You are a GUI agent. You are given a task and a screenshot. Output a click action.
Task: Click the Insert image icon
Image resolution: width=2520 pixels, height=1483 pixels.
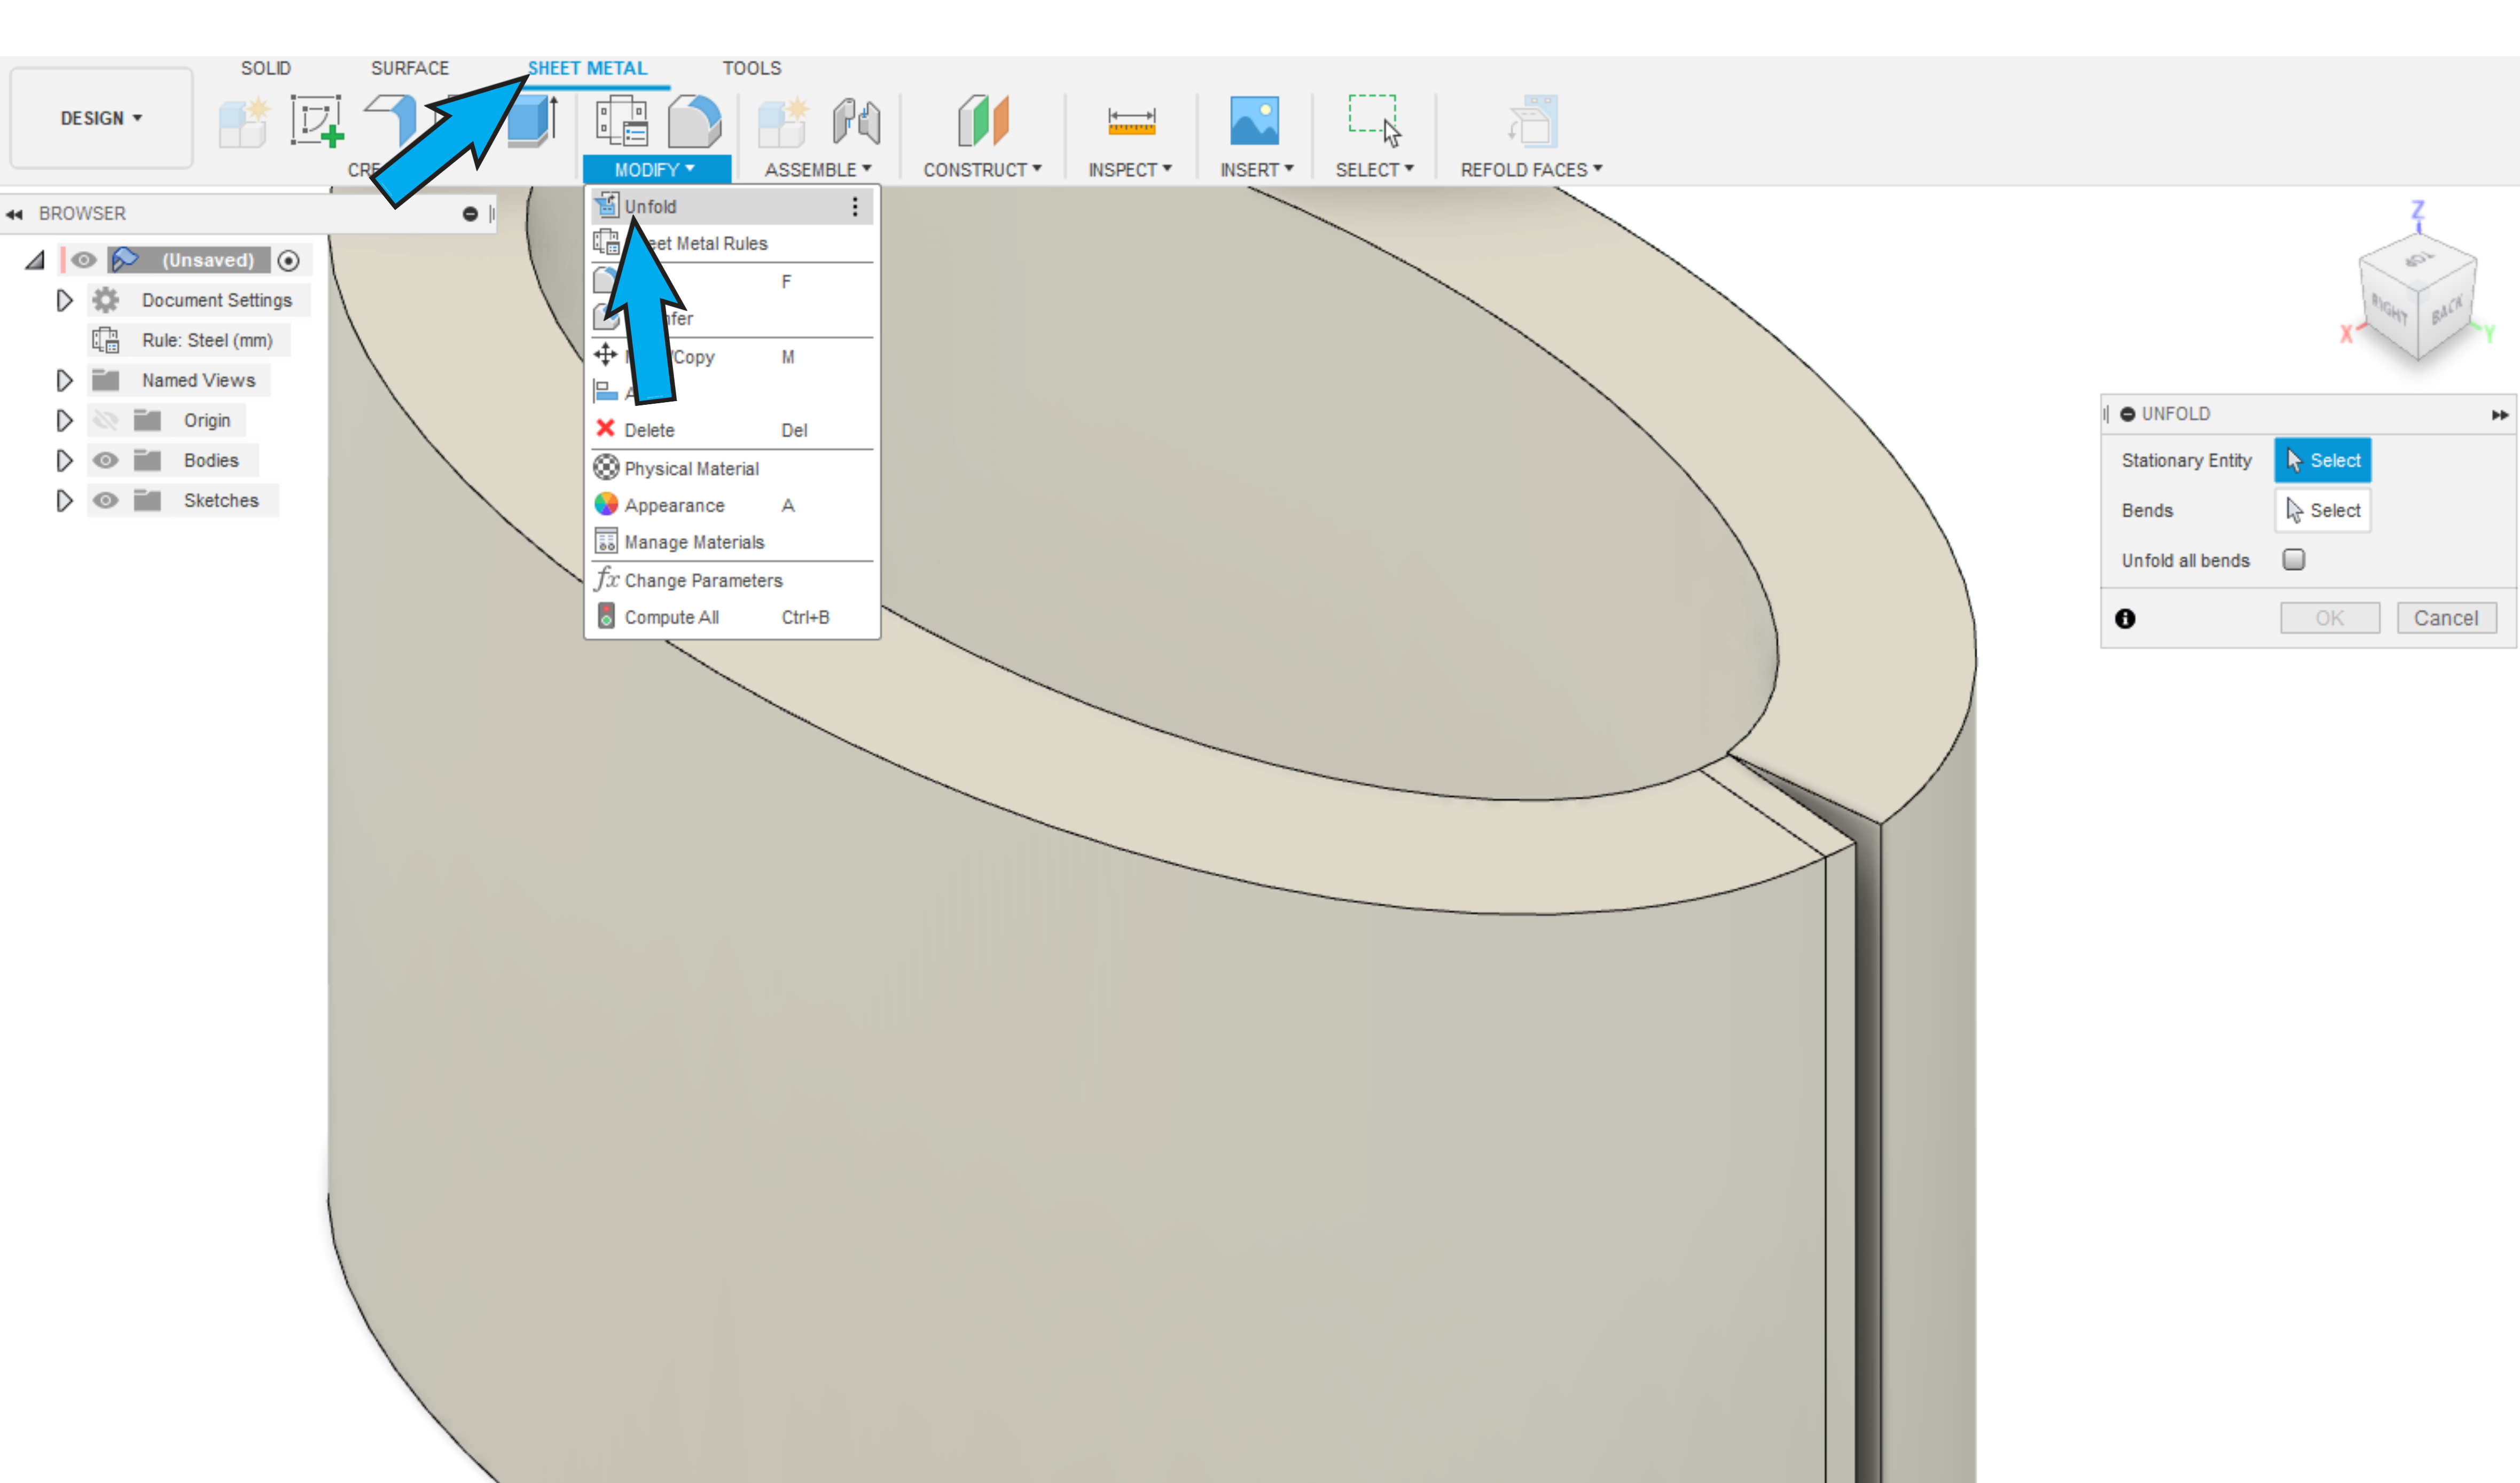point(1254,122)
